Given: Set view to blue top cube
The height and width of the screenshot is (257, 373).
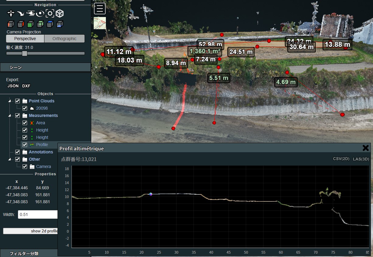Looking at the screenshot, I should [50, 24].
